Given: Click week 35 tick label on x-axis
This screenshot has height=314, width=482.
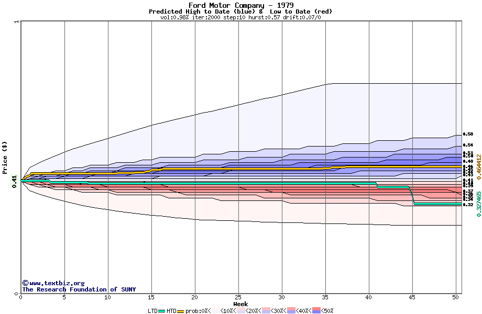Looking at the screenshot, I should click(x=325, y=297).
